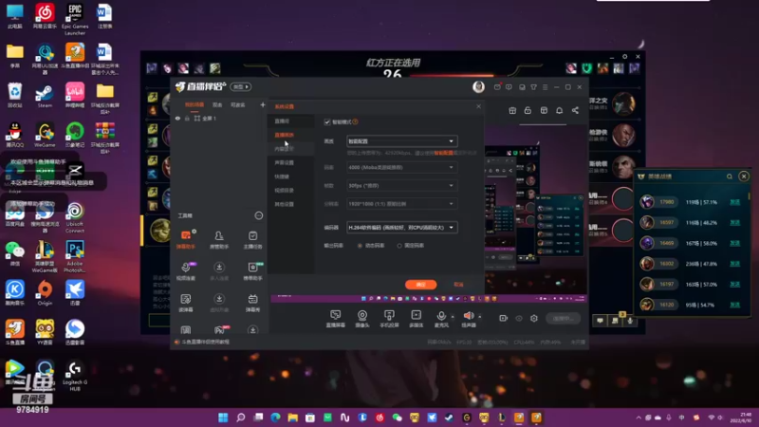
Task: Click the record video icon in bottom bar
Action: click(504, 318)
